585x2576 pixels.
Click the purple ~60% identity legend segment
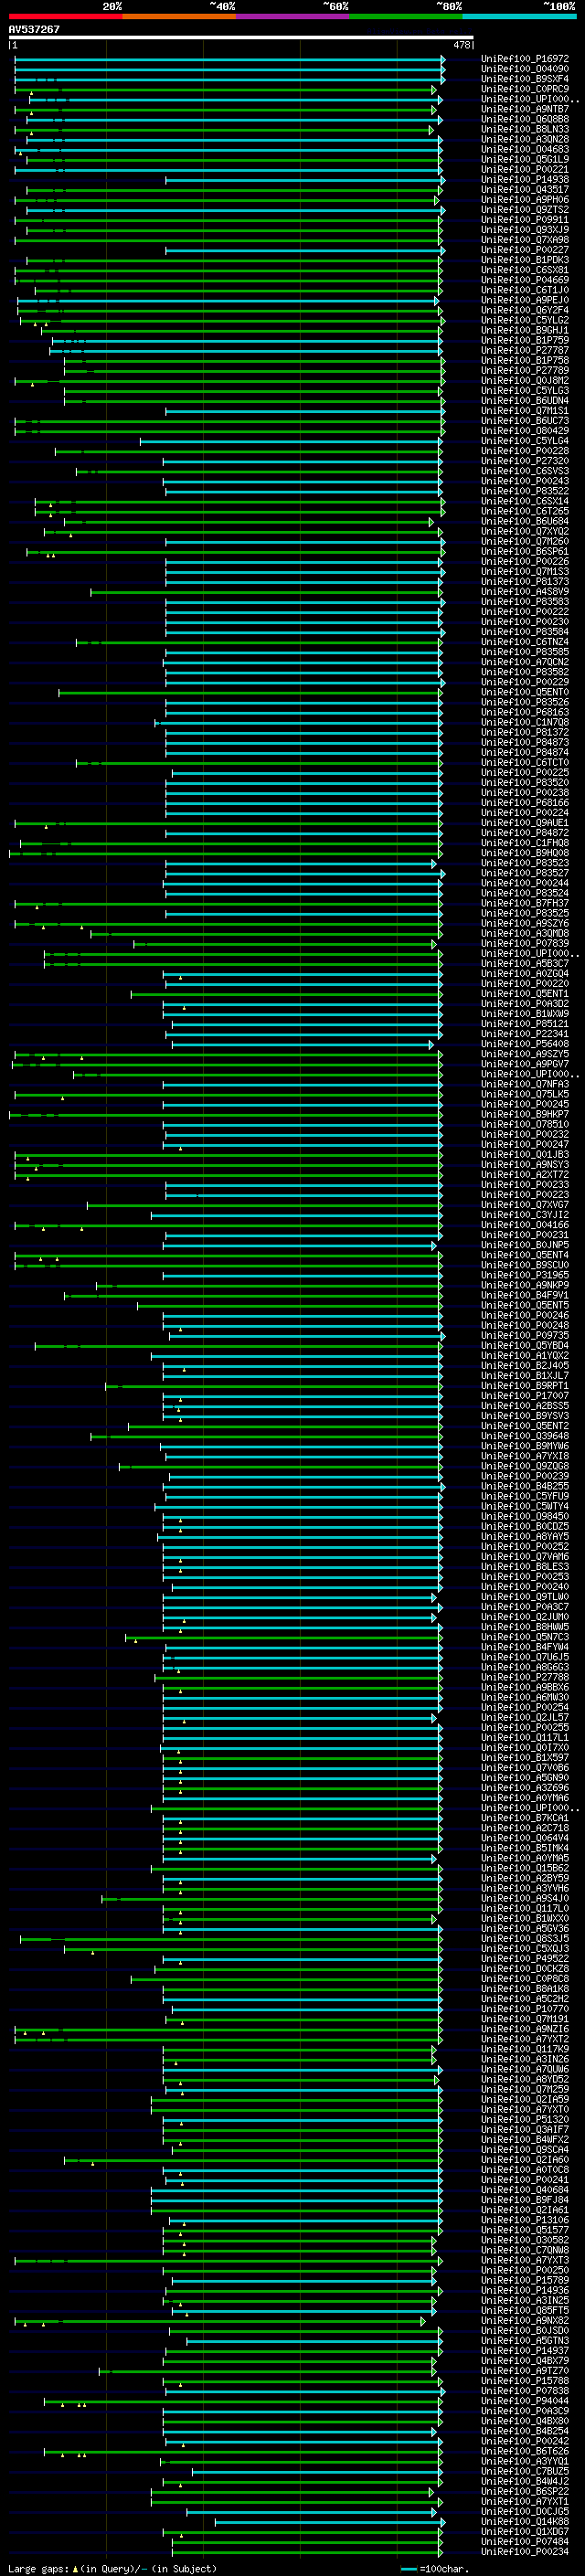click(x=293, y=16)
